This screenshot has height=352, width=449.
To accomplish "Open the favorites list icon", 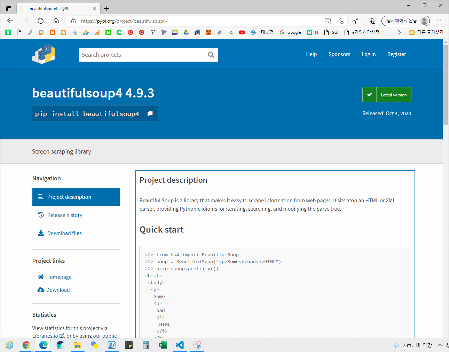I will click(x=357, y=21).
